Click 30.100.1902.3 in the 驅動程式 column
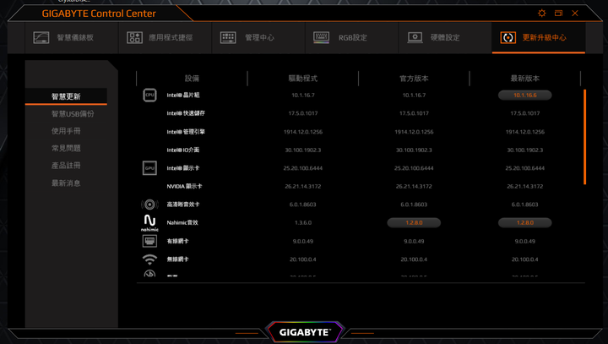 click(x=303, y=150)
